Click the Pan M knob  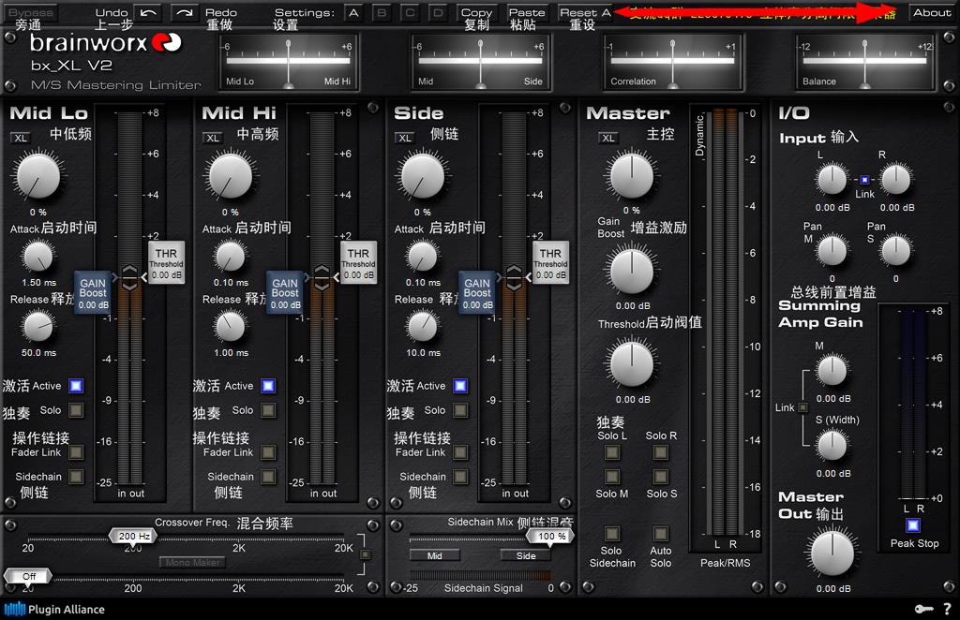click(832, 251)
